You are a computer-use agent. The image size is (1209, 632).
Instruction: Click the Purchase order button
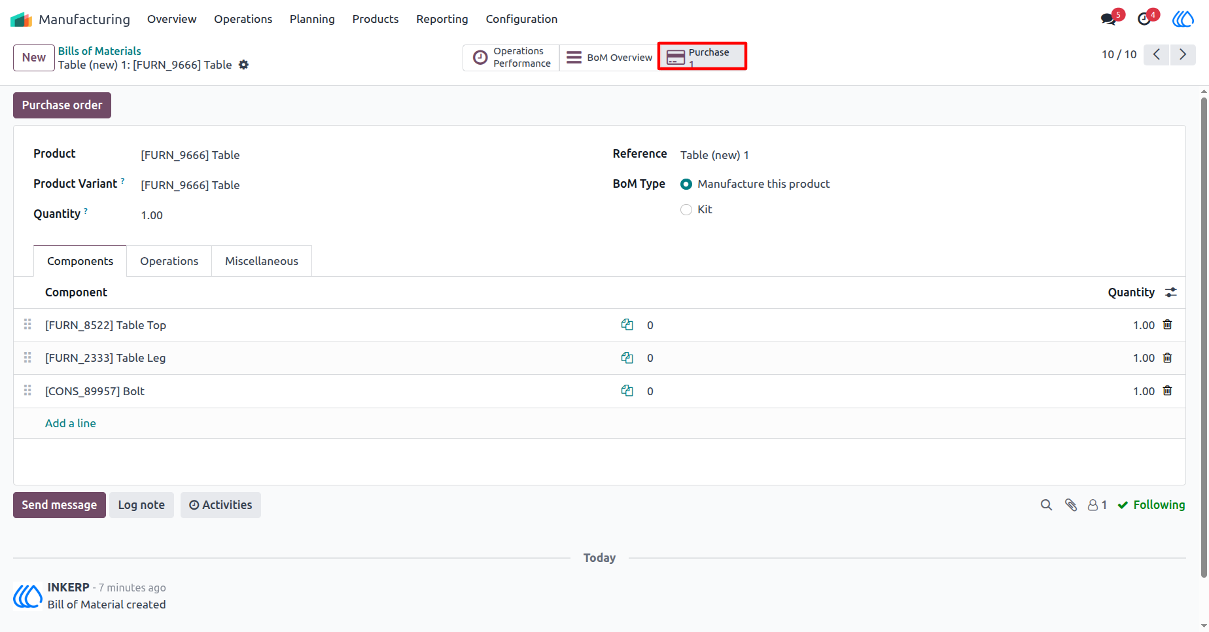62,105
